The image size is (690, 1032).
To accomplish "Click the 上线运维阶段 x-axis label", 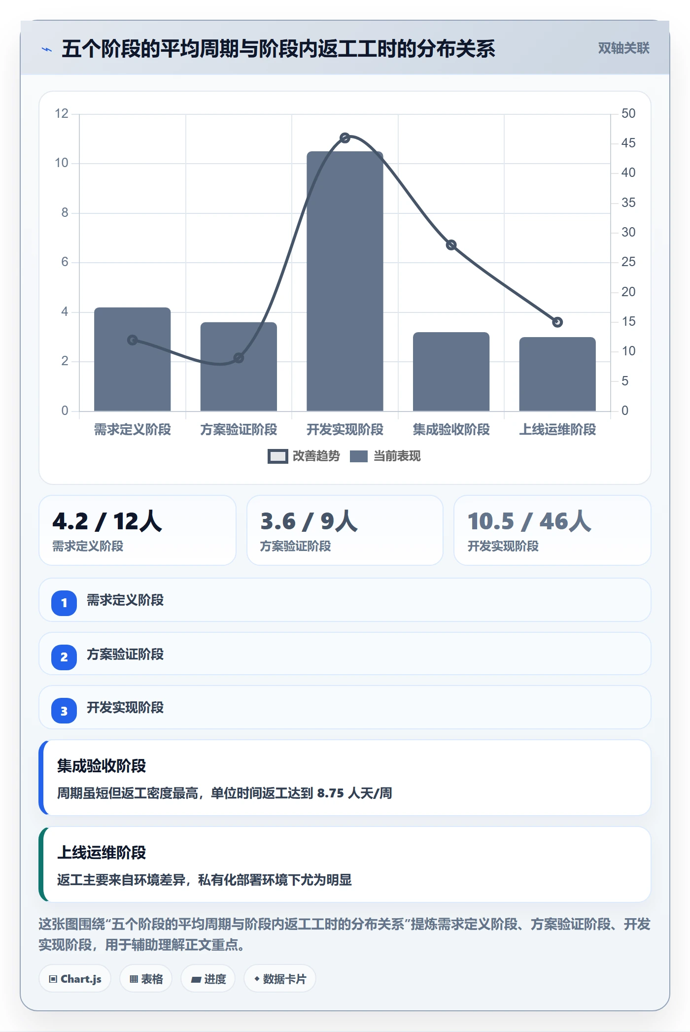I will click(557, 430).
